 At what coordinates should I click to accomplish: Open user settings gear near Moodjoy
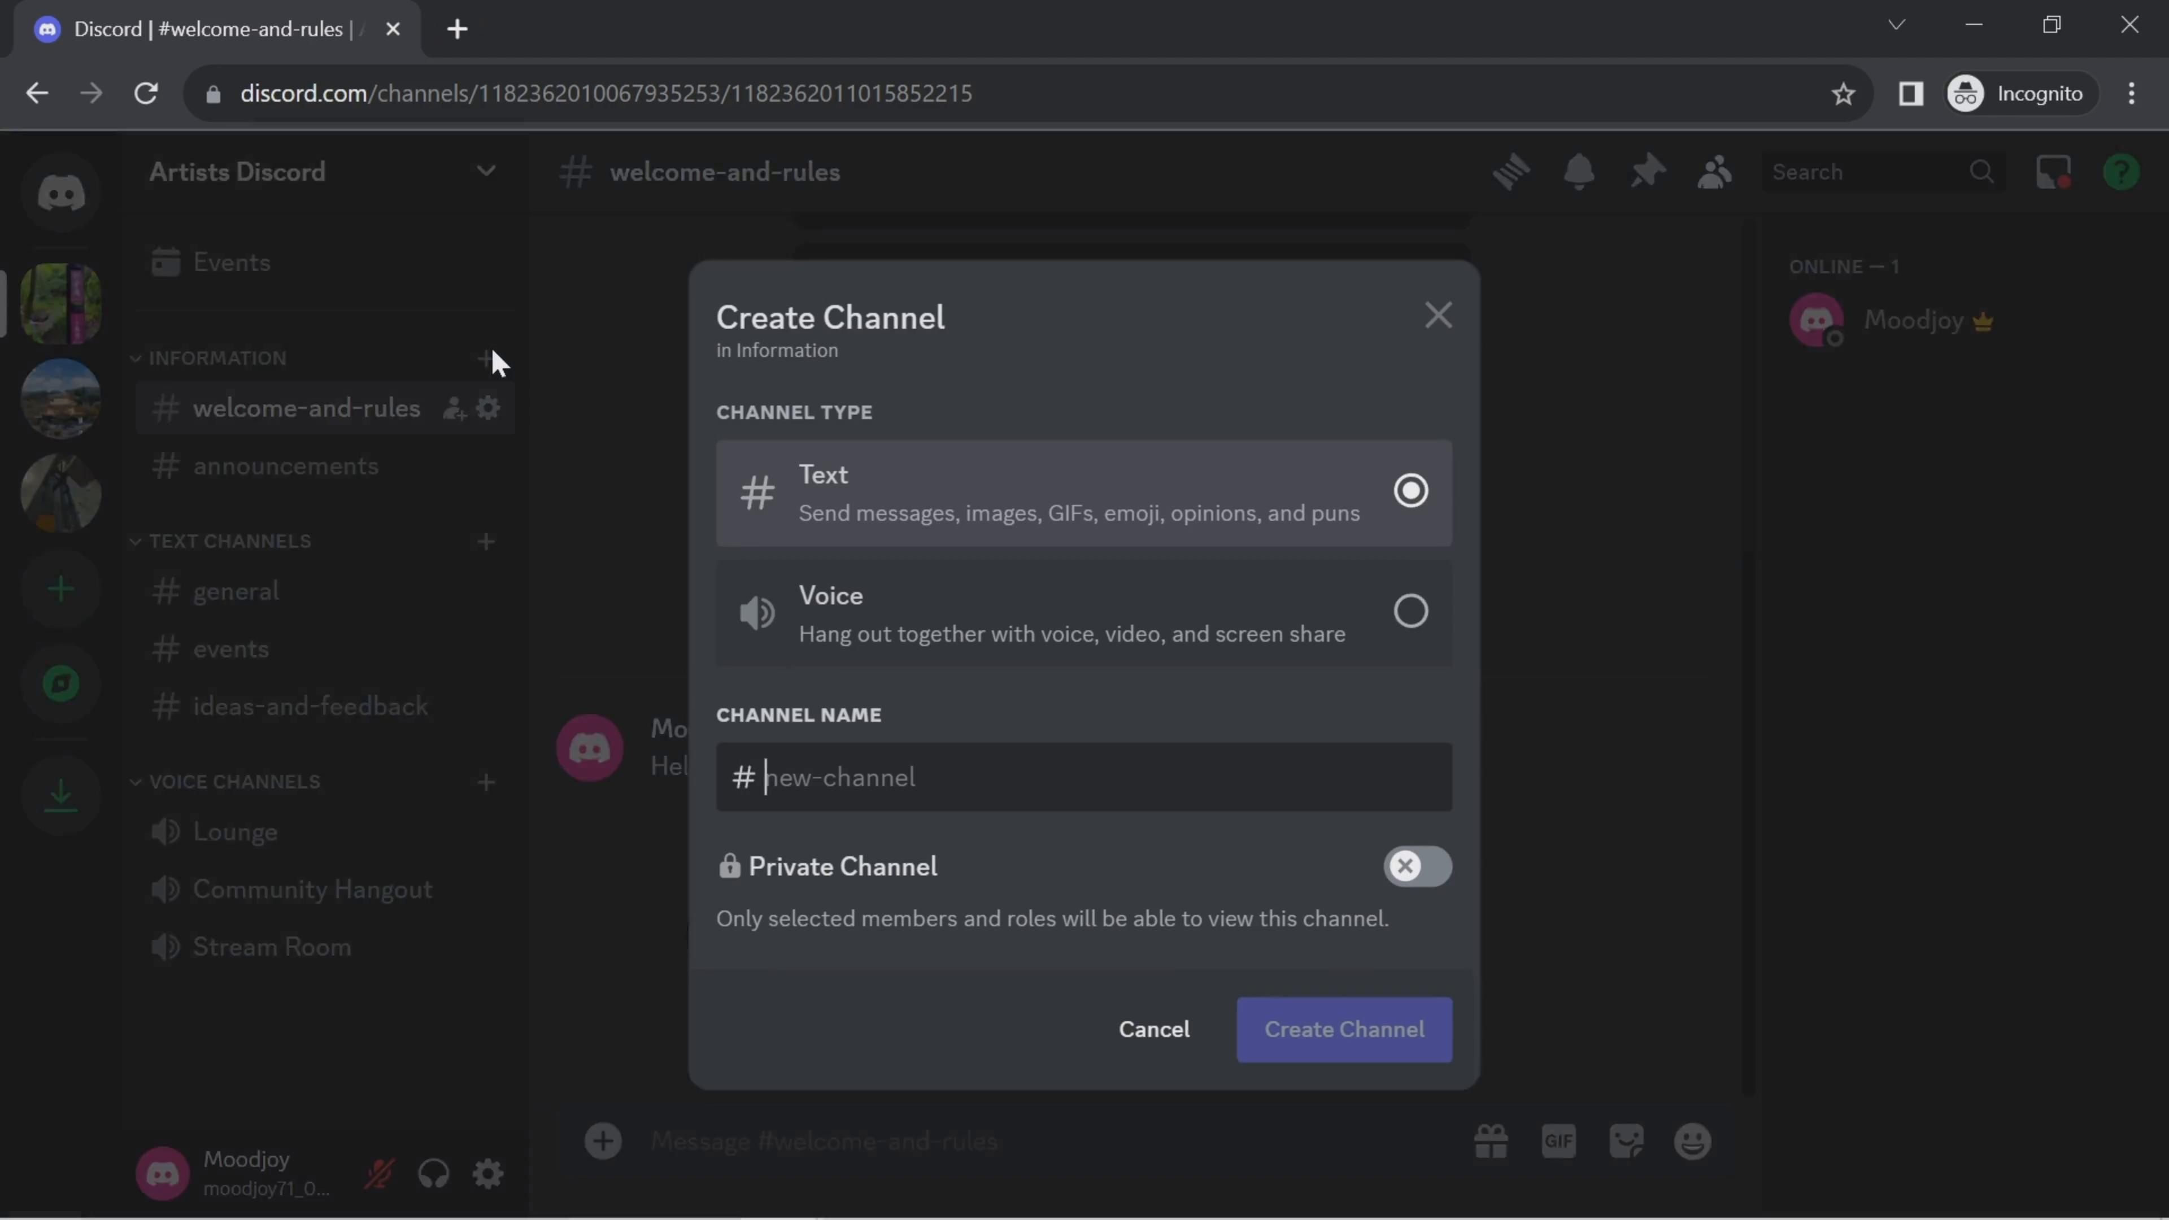coord(487,1173)
